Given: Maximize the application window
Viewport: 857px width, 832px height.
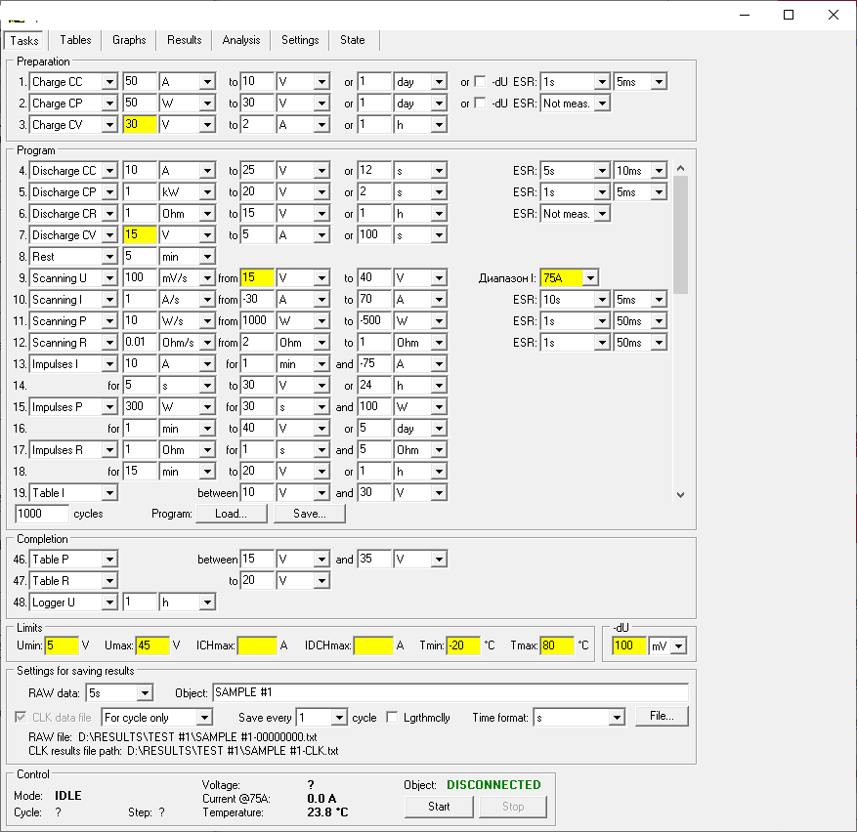Looking at the screenshot, I should (789, 15).
